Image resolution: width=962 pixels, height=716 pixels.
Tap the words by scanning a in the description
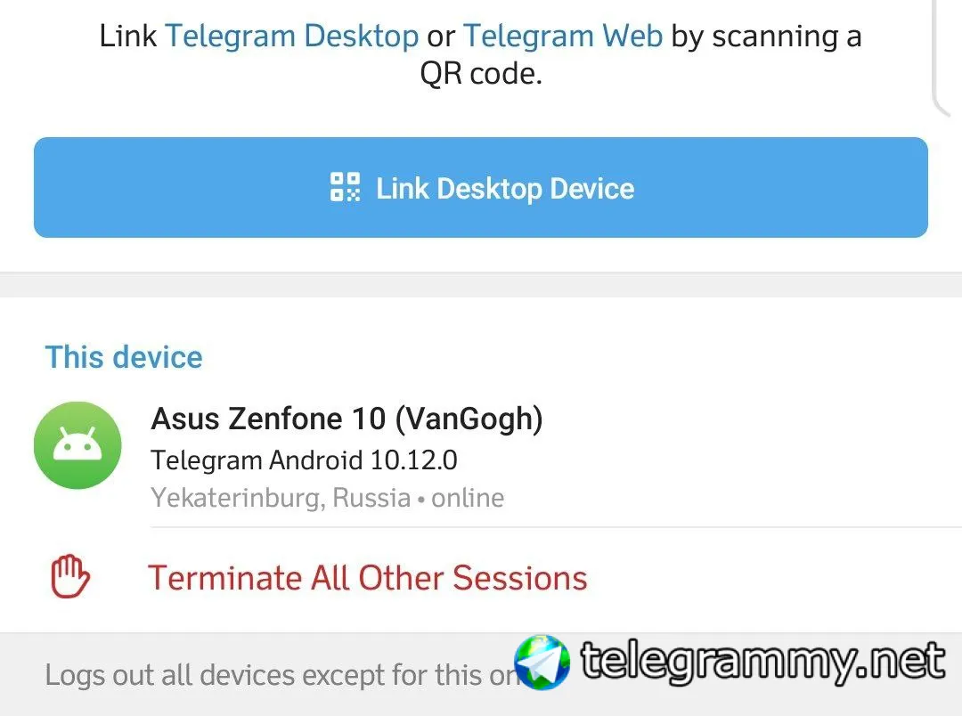(x=765, y=37)
